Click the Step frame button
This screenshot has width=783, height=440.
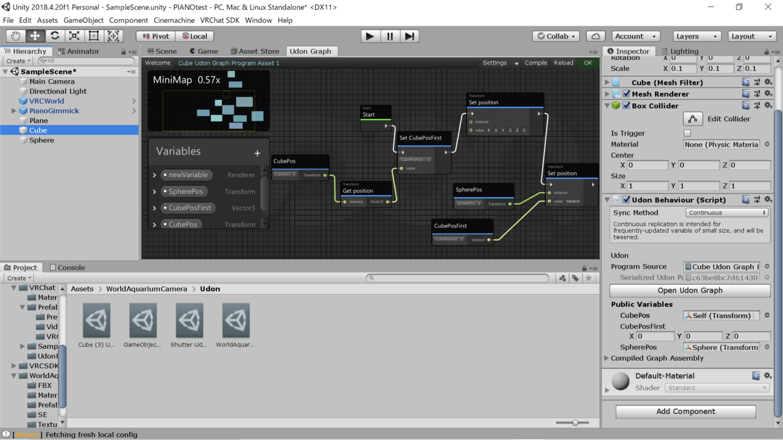410,37
